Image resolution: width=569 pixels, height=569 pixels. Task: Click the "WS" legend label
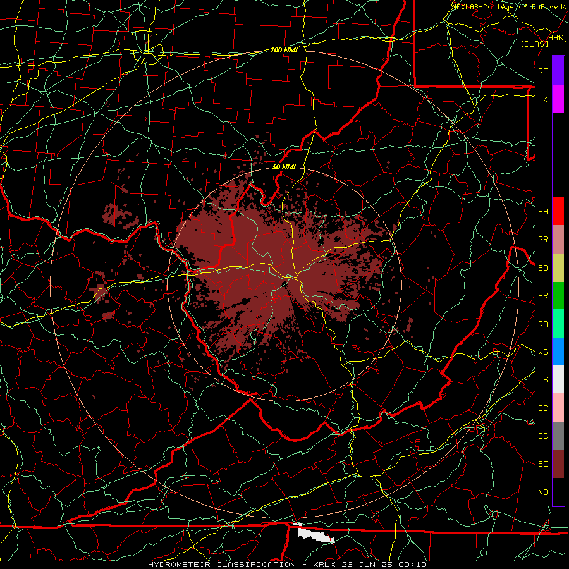tap(542, 352)
